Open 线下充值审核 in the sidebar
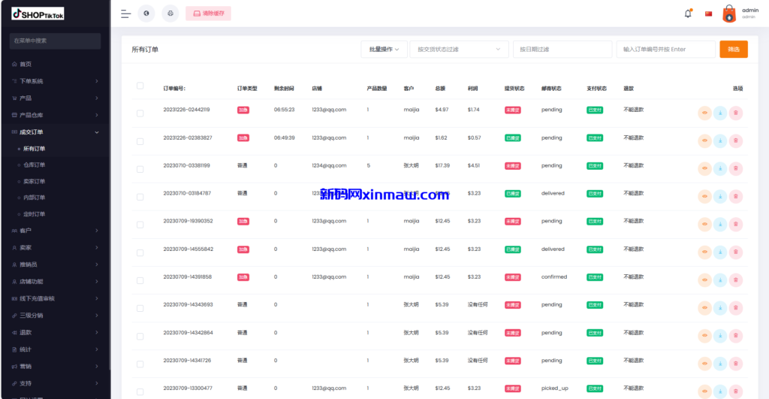 (x=55, y=298)
